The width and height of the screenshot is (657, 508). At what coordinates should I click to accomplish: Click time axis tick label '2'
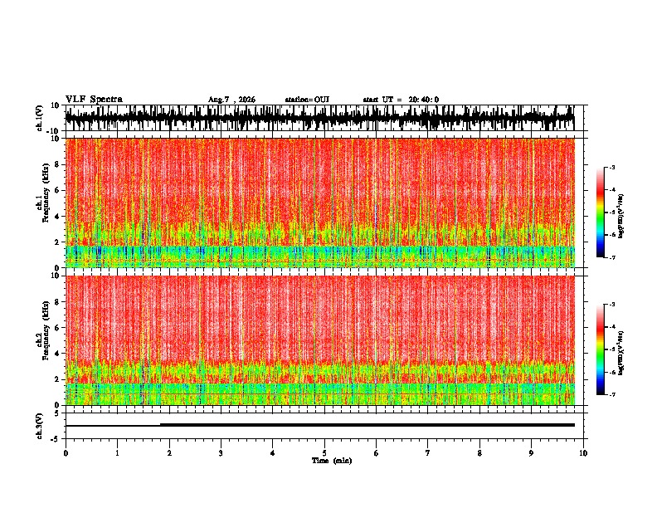(x=169, y=453)
